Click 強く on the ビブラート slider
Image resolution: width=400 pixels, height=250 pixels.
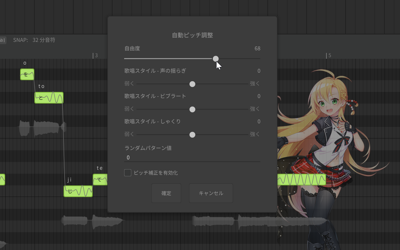(x=255, y=109)
